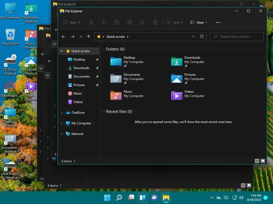Expand My Computer in navigation pane
This screenshot has width=273, height=204.
pos(62,123)
